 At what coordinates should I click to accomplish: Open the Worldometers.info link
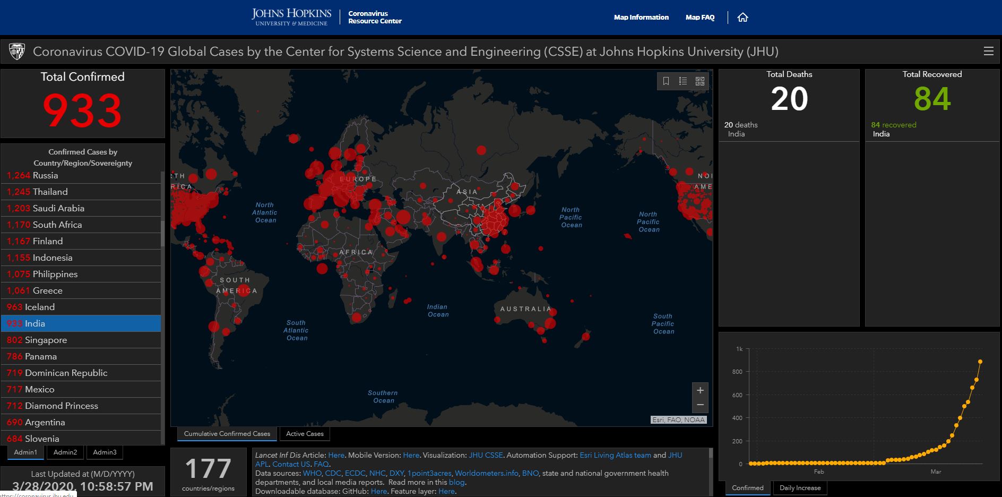(x=487, y=473)
